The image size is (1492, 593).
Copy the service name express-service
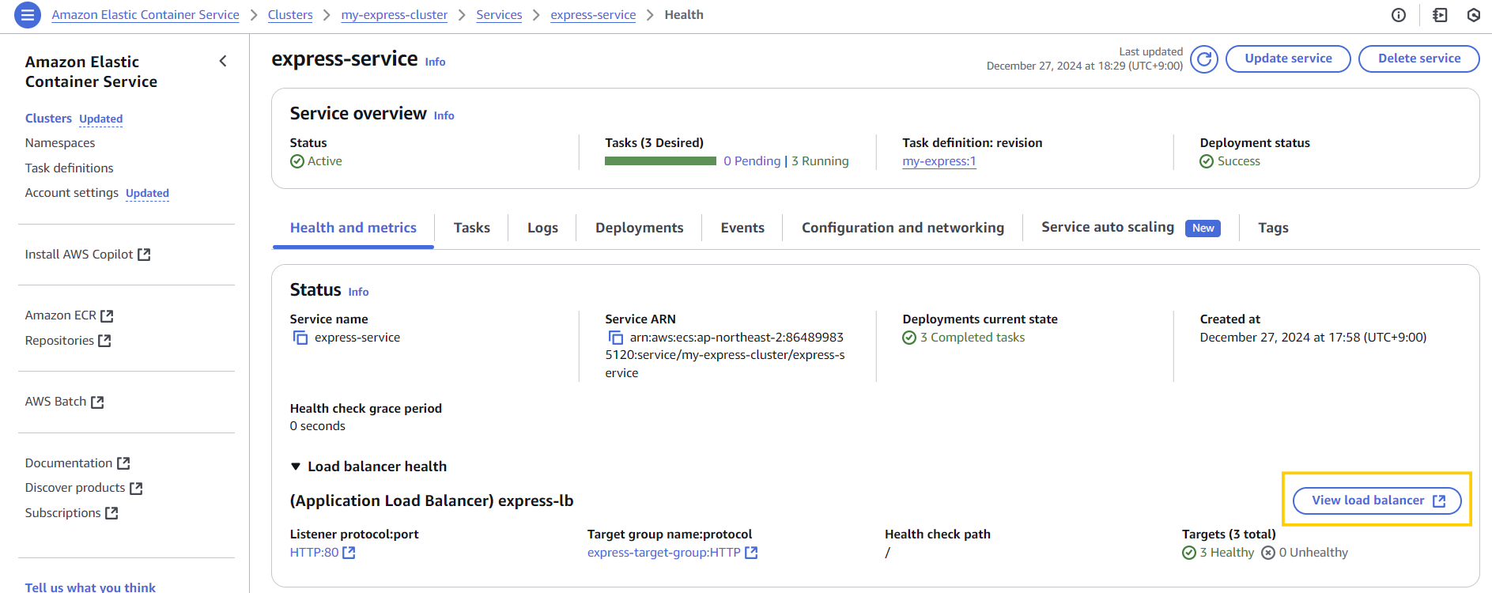point(300,338)
